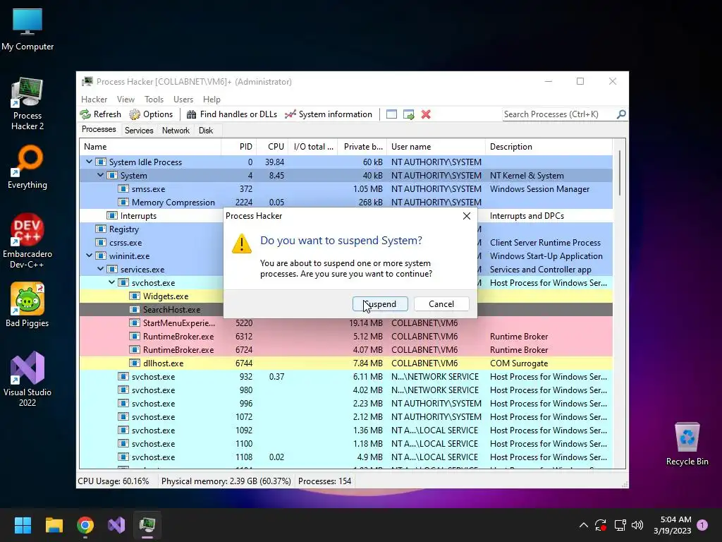Open Process Hacker 2 desktop shortcut
Viewport: 722px width, 542px height.
coord(27,104)
